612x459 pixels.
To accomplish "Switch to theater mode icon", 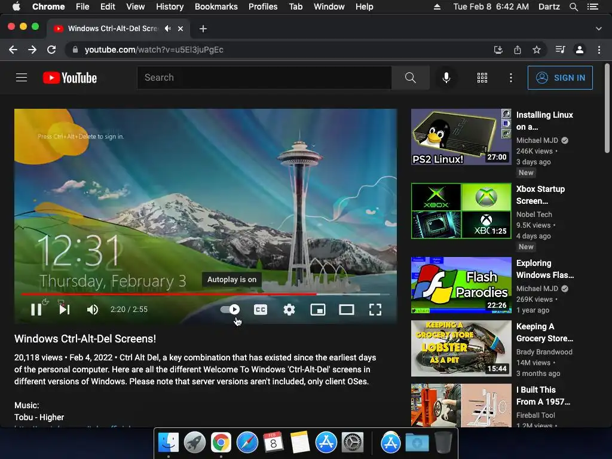I will tap(346, 310).
